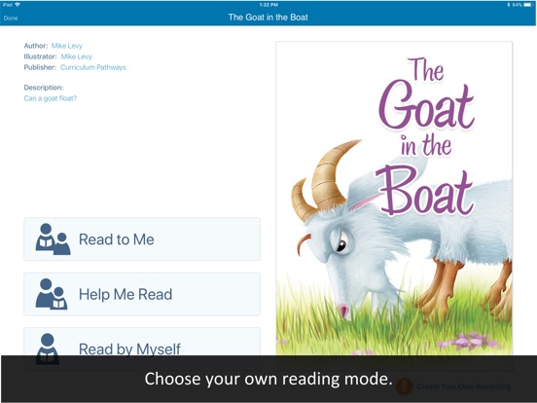Select the Read to Me button label

(x=117, y=239)
